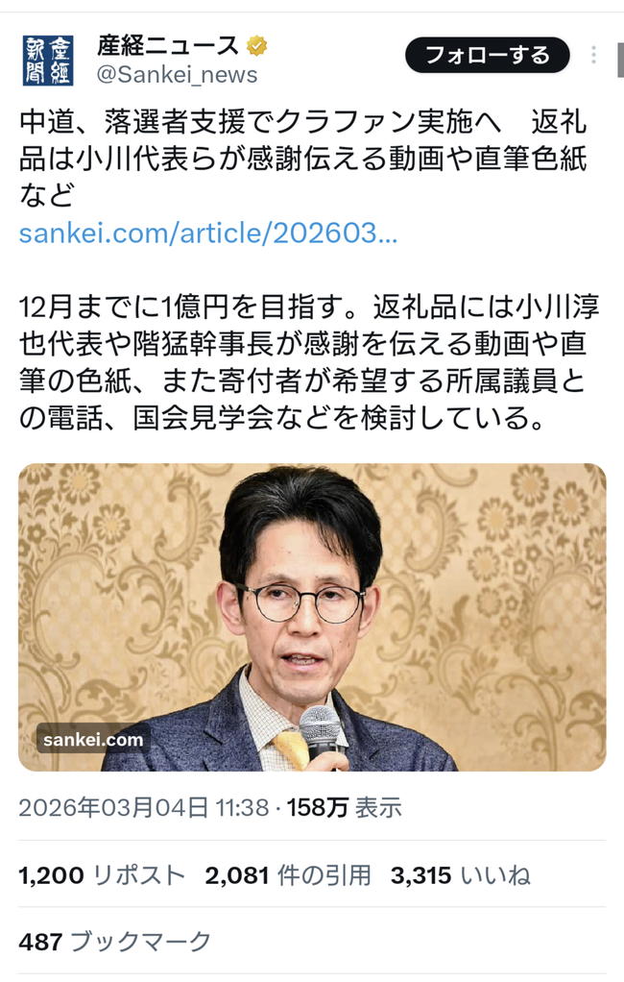624x982 pixels.
Task: Click the tweet headline text
Action: point(303,159)
